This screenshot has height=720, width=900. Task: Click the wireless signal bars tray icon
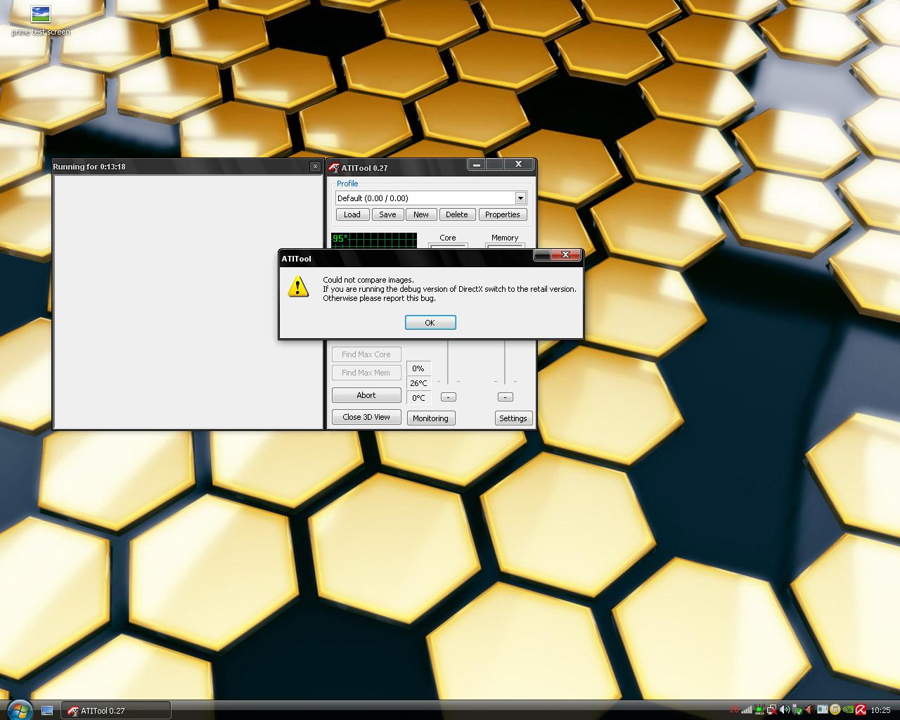point(747,710)
